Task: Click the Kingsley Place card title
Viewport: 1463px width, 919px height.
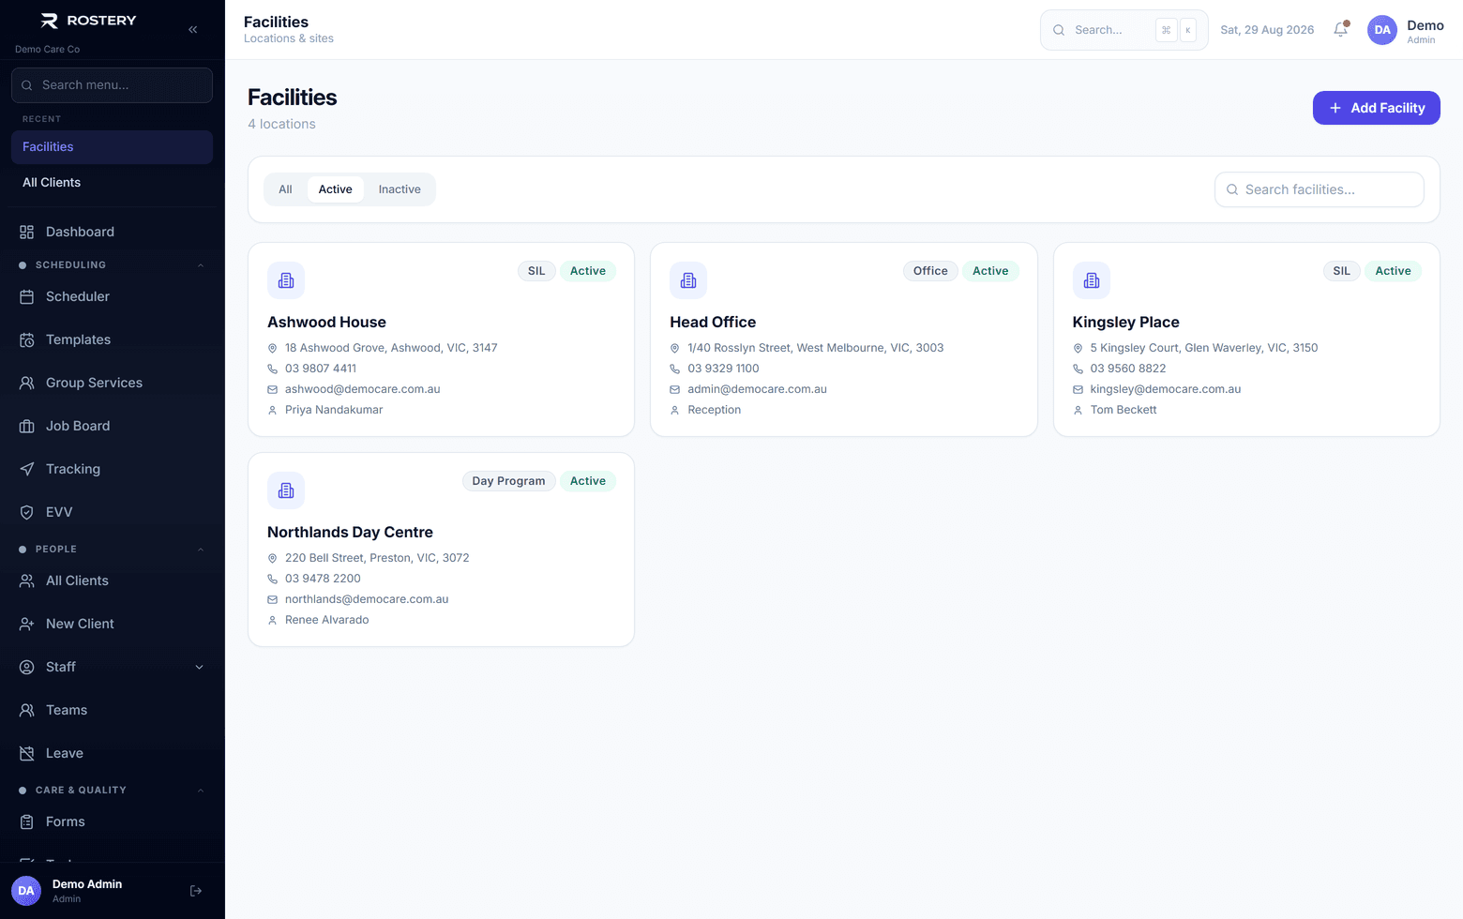Action: click(x=1125, y=322)
